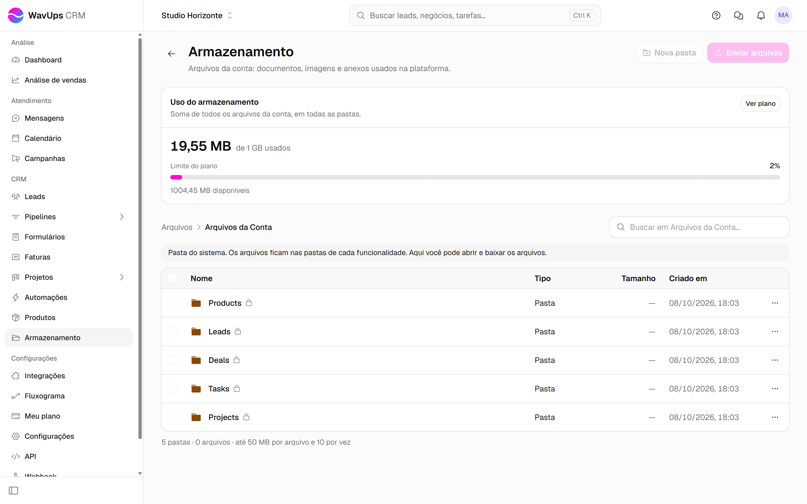Click the Enviar arquivos button
Image resolution: width=807 pixels, height=504 pixels.
tap(748, 53)
